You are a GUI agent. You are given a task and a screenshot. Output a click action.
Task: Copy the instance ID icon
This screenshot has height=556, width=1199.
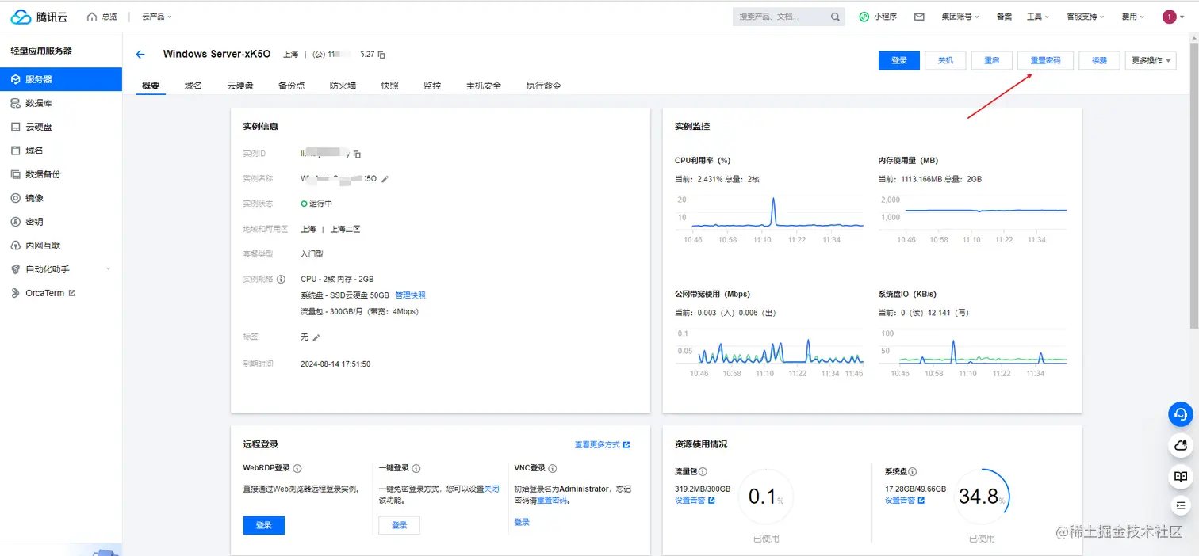[357, 154]
